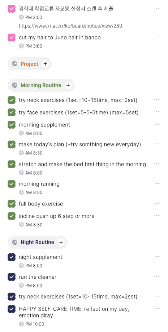Click the clock icon under run the cleaner

click(x=21, y=285)
